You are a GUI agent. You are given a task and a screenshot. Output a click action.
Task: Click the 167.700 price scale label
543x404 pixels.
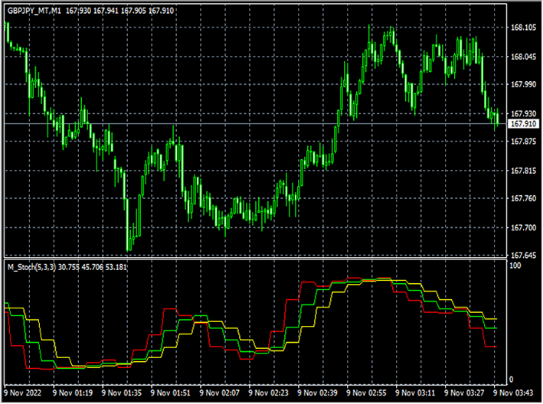pos(524,227)
